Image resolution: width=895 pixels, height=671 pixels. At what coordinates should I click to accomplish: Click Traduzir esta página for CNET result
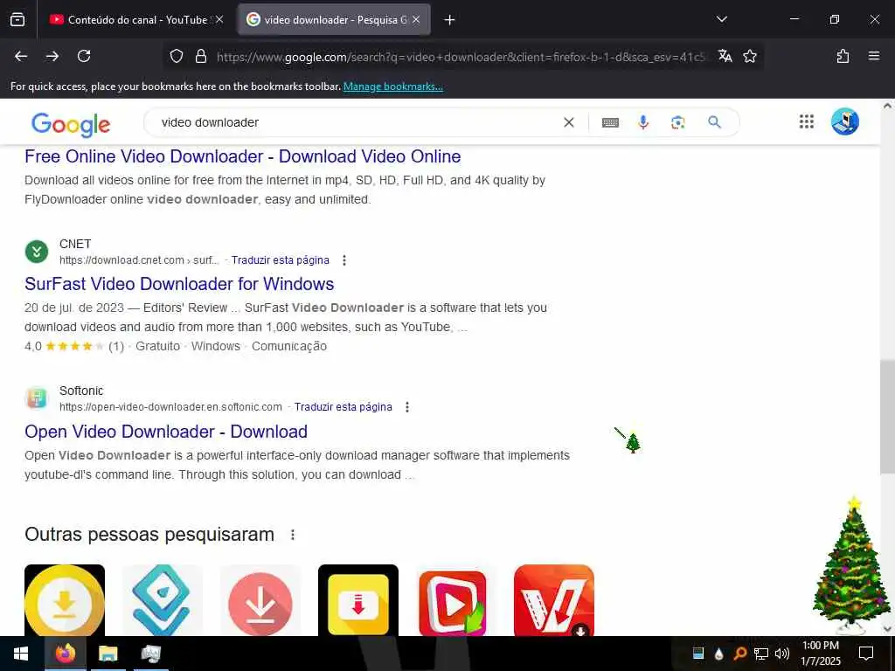(281, 260)
